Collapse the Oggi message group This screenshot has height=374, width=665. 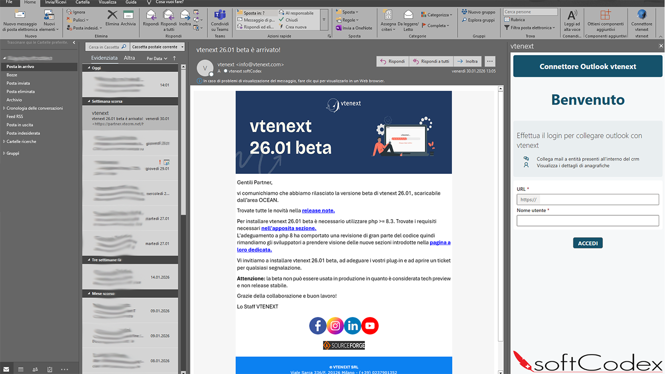point(88,68)
